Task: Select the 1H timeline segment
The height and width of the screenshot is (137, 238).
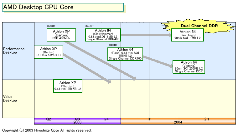Action: (149, 119)
